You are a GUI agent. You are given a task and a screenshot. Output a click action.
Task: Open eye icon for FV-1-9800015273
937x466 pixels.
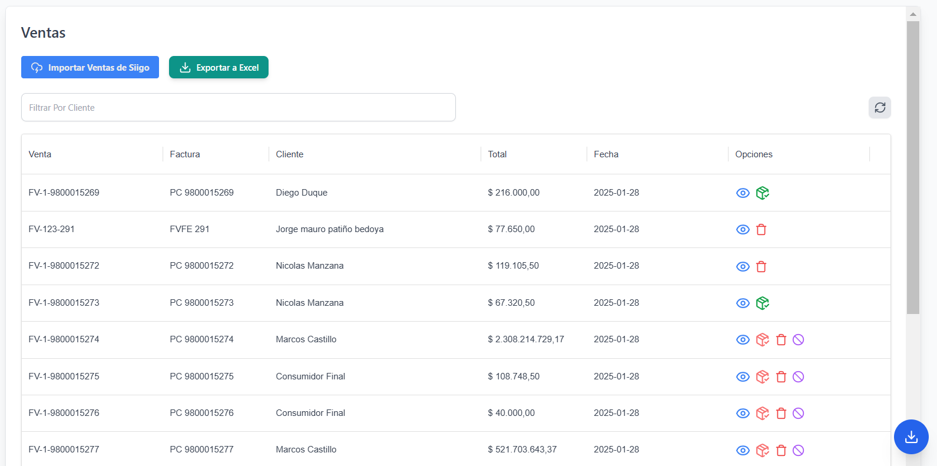coord(743,303)
